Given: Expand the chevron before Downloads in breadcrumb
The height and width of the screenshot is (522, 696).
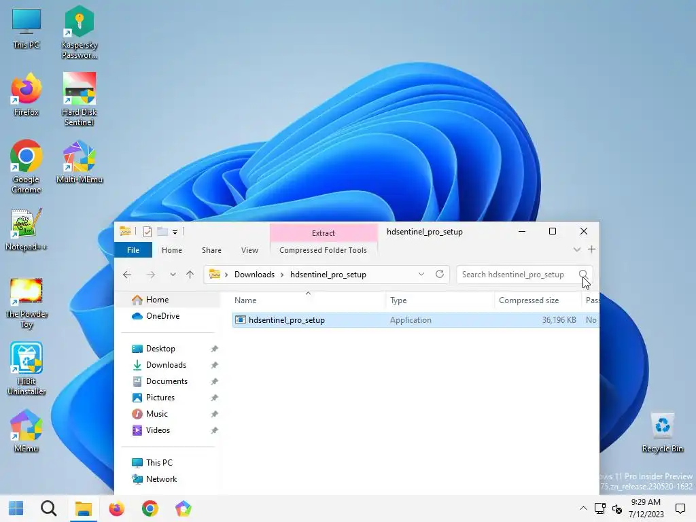Looking at the screenshot, I should [x=226, y=275].
